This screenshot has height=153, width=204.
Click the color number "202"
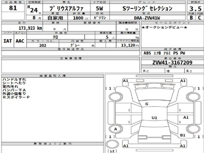(43, 45)
